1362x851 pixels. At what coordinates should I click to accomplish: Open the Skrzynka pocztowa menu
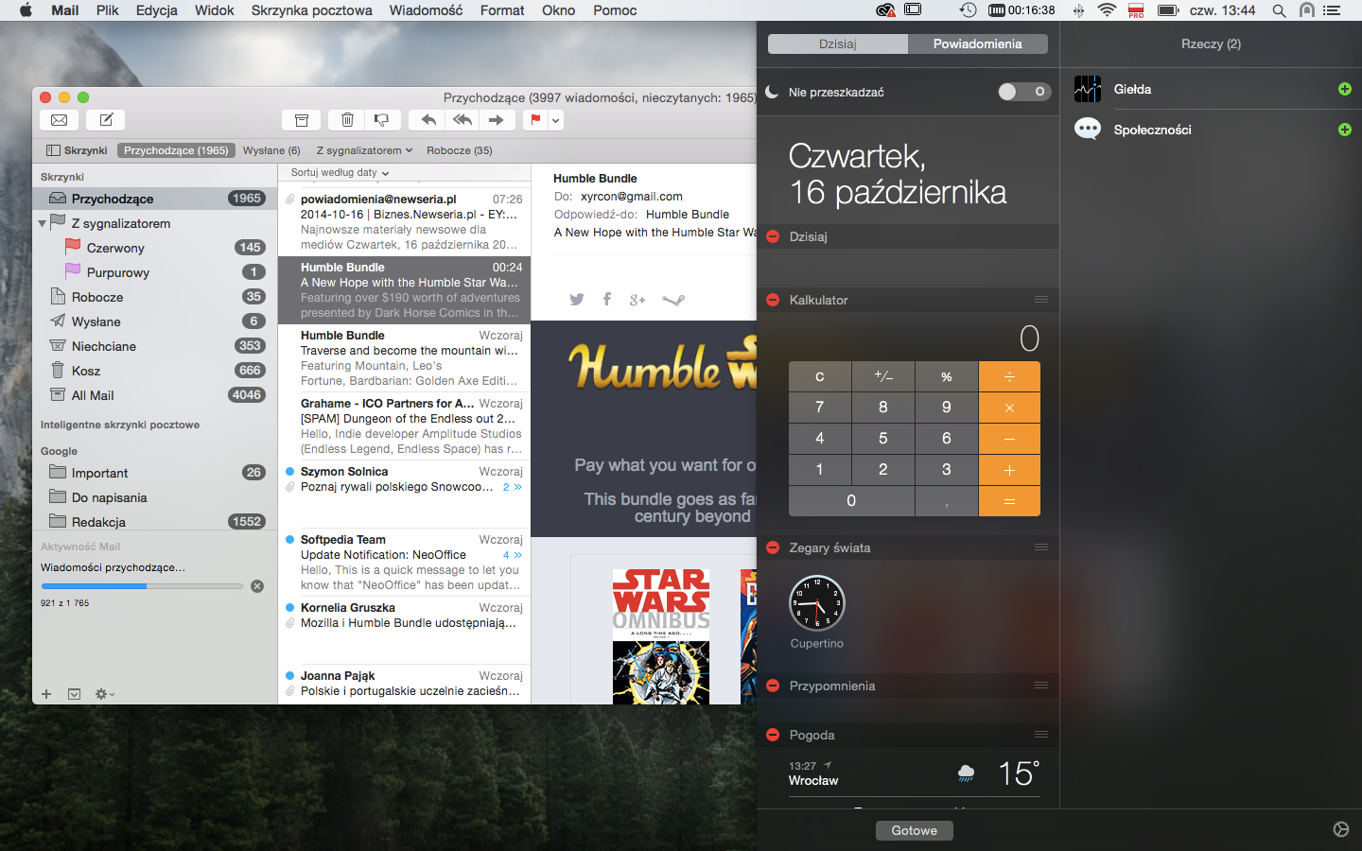(x=312, y=10)
